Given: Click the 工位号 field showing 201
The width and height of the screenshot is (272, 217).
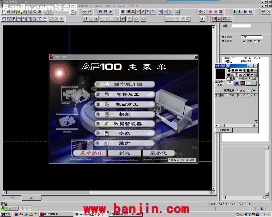Looking at the screenshot, I should click(x=230, y=82).
